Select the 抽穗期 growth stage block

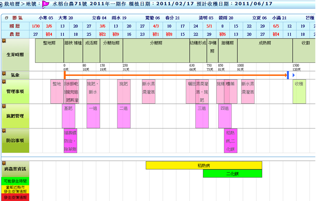(x=228, y=51)
